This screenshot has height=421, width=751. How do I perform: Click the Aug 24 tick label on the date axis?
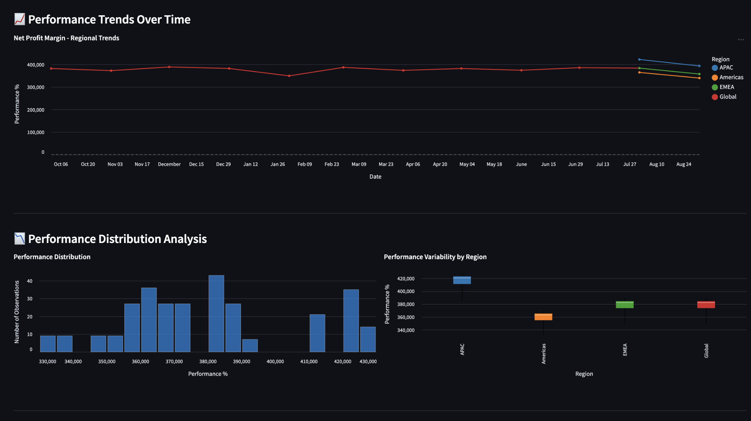pos(683,164)
